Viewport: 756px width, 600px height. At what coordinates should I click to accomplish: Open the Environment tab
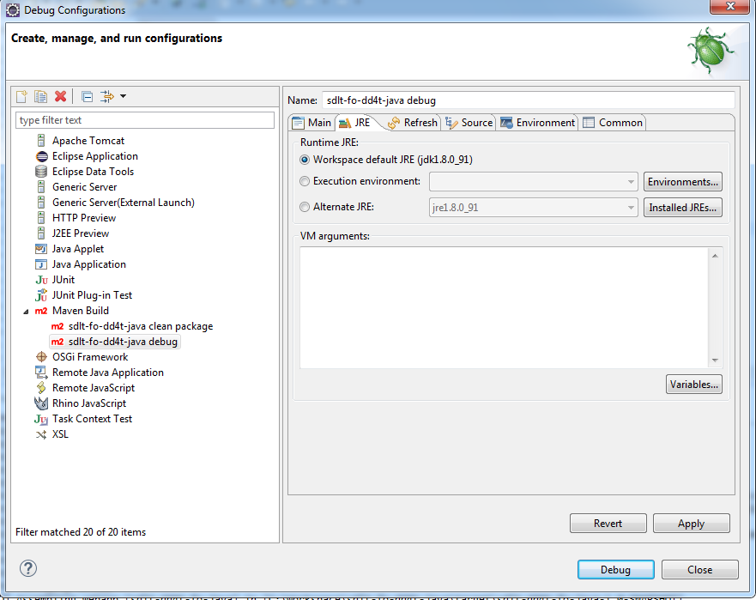tap(537, 123)
